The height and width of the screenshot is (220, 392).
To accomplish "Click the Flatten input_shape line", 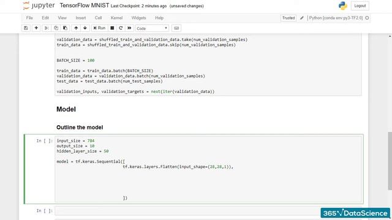I will pos(178,167).
